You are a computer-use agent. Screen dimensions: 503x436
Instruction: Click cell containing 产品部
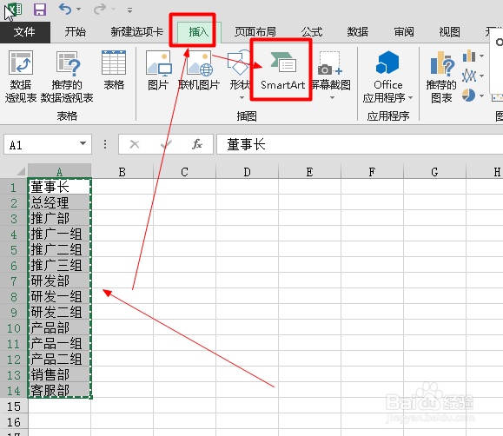tap(60, 327)
